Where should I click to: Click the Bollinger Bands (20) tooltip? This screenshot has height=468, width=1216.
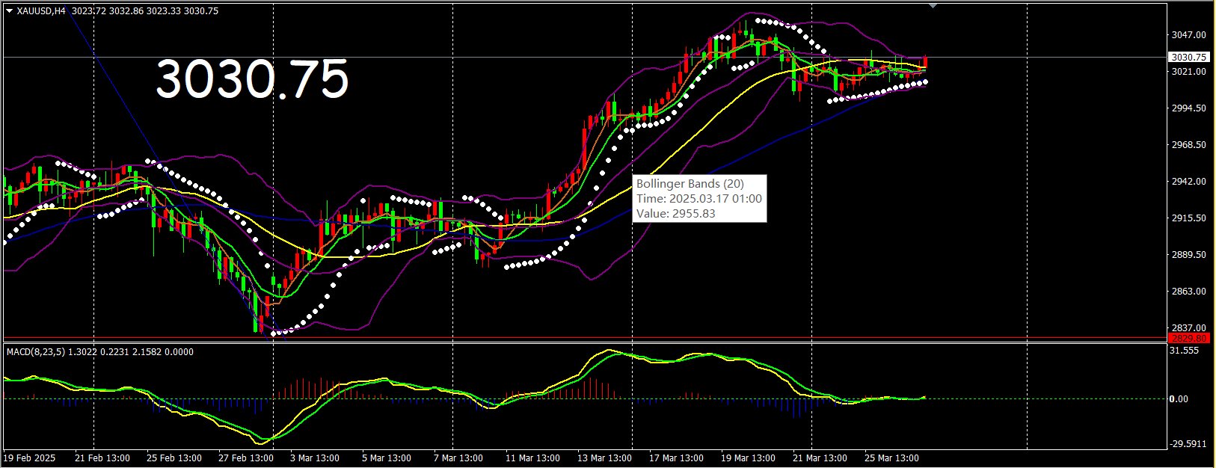click(700, 198)
